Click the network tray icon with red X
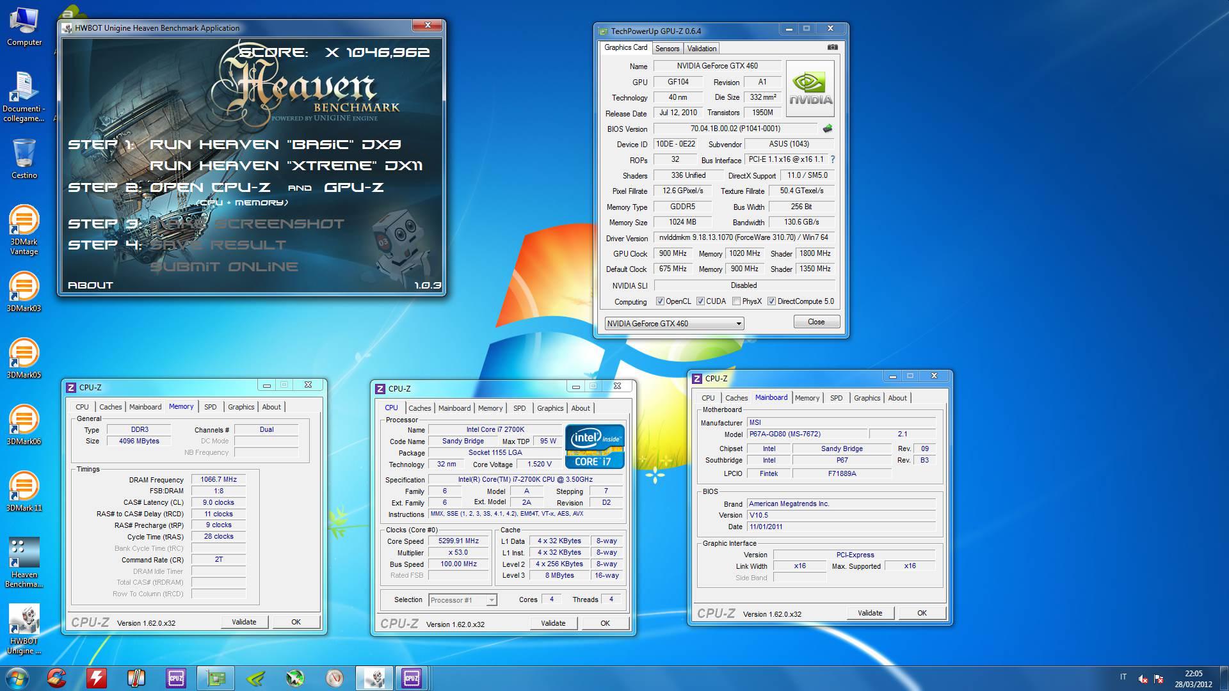The height and width of the screenshot is (691, 1229). pyautogui.click(x=1159, y=679)
